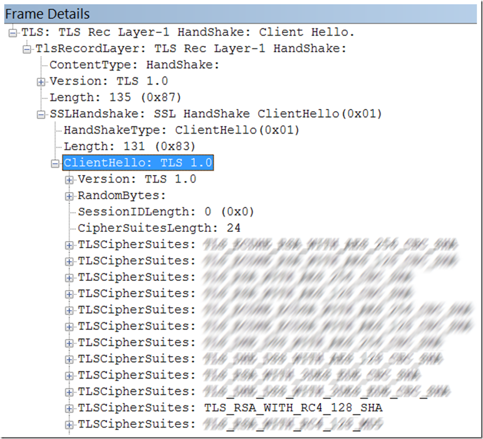Expand the RandomBytes node
This screenshot has width=483, height=439.
(69, 196)
